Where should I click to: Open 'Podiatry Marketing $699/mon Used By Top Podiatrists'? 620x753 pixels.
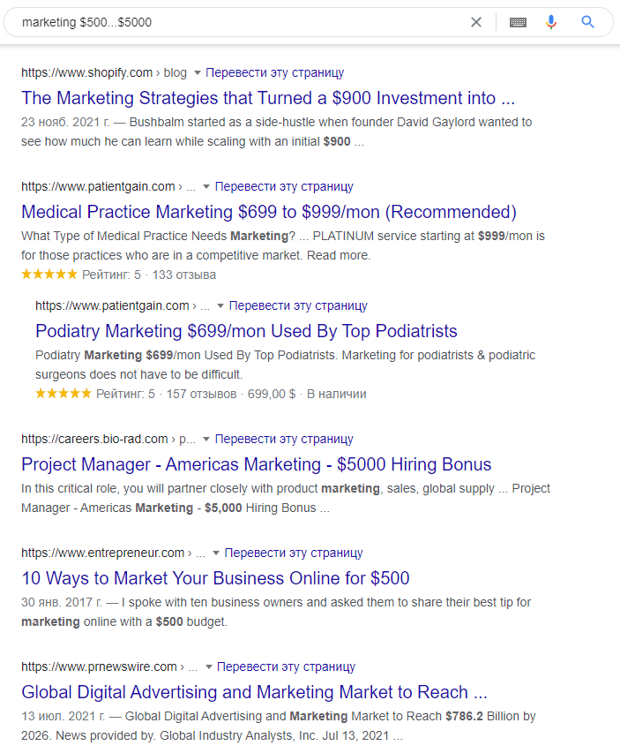[246, 331]
